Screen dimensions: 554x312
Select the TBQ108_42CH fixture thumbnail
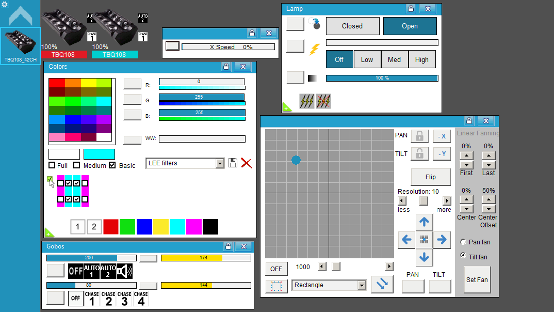(21, 46)
